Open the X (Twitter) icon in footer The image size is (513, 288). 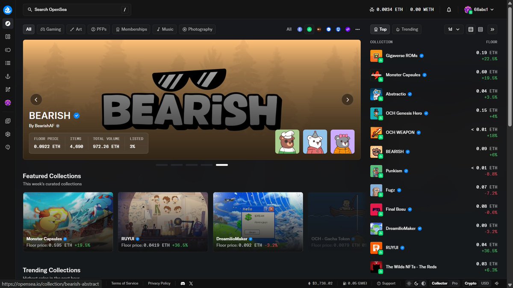point(191,283)
